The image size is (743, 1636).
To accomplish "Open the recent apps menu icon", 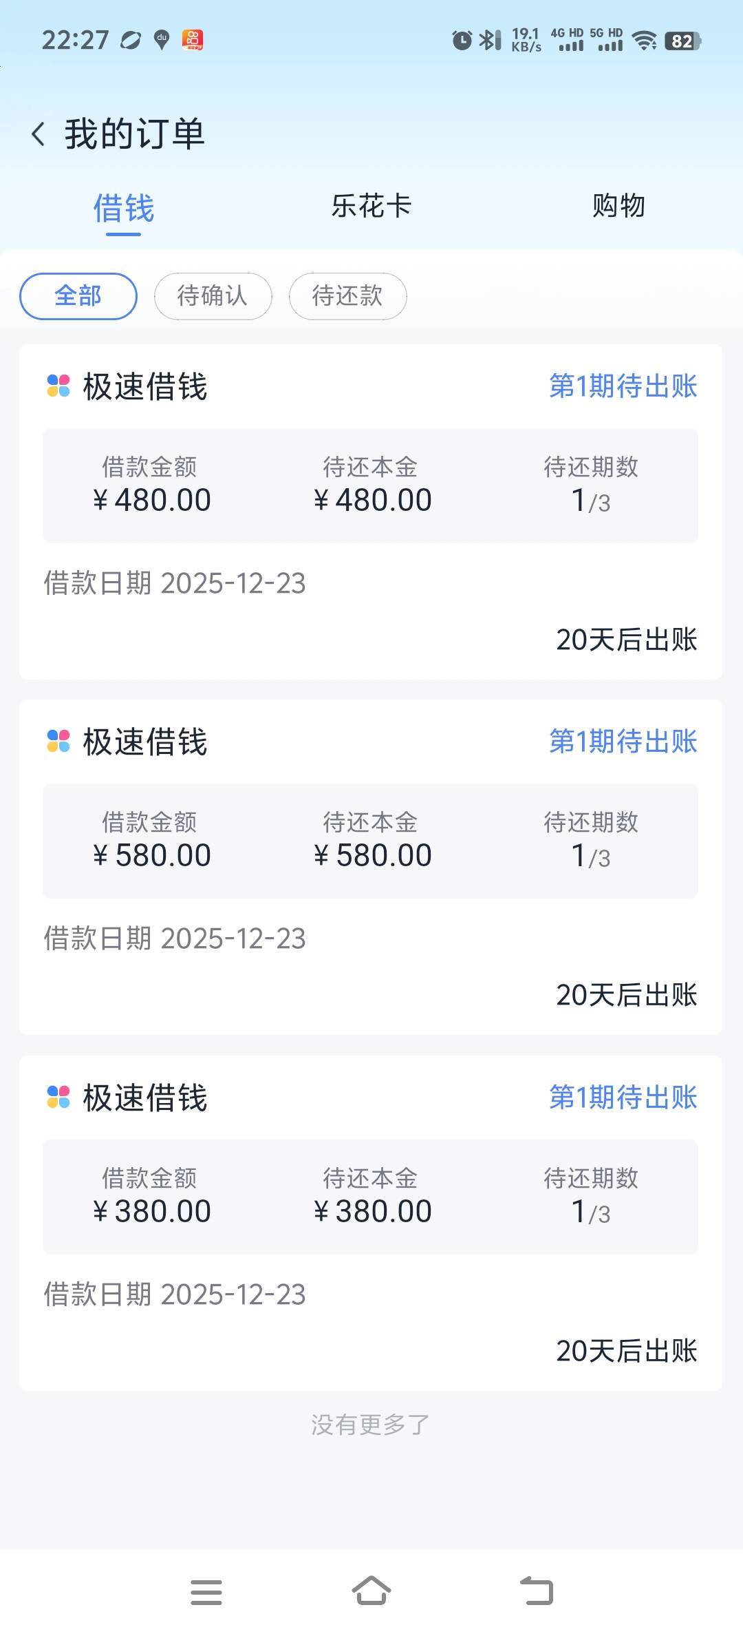I will (206, 1592).
